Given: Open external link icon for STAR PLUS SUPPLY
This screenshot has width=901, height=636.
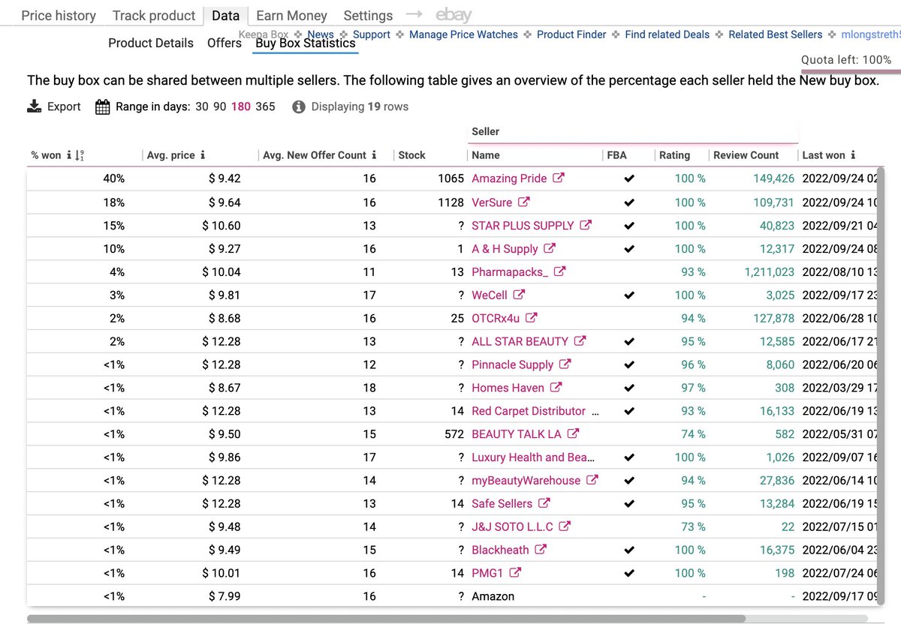Looking at the screenshot, I should [x=586, y=225].
